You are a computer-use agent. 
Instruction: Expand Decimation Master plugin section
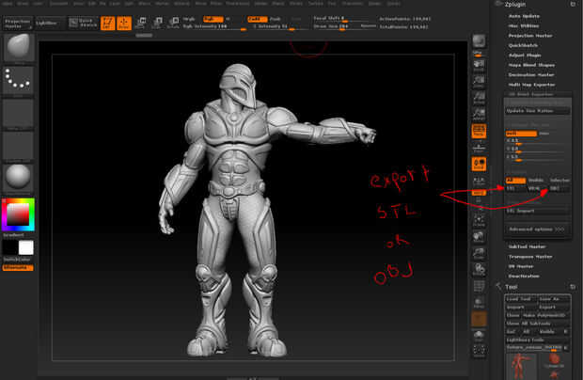tap(531, 74)
